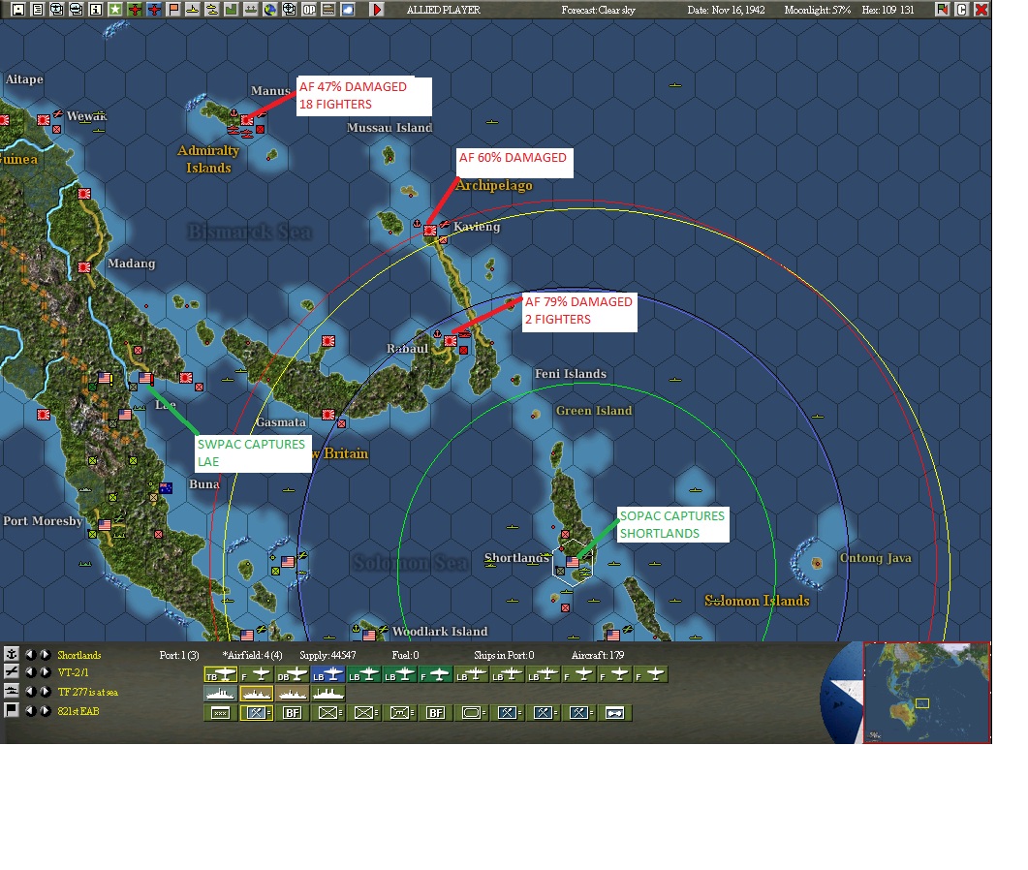Select the Japanese base at Rabaul

point(451,341)
